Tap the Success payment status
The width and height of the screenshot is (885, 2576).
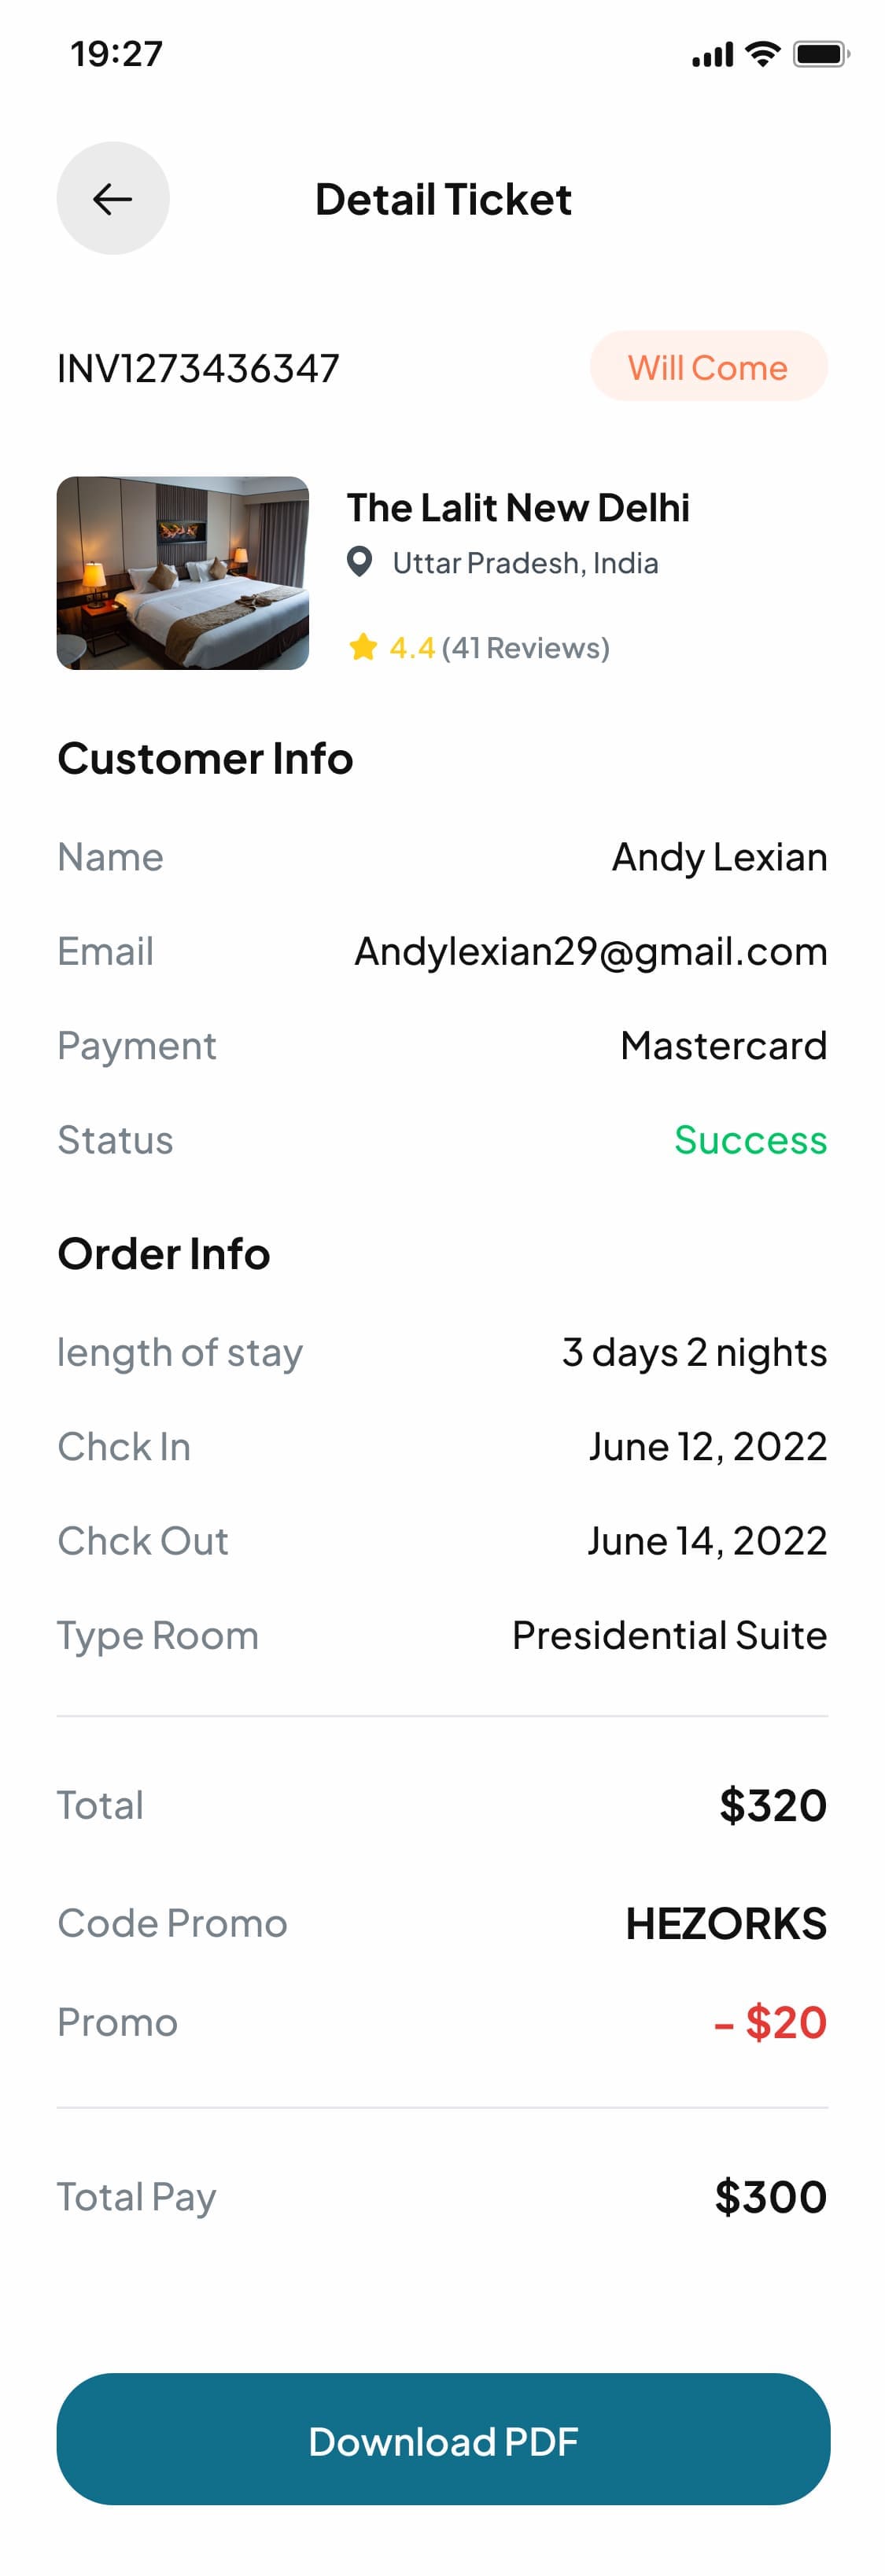pos(751,1140)
